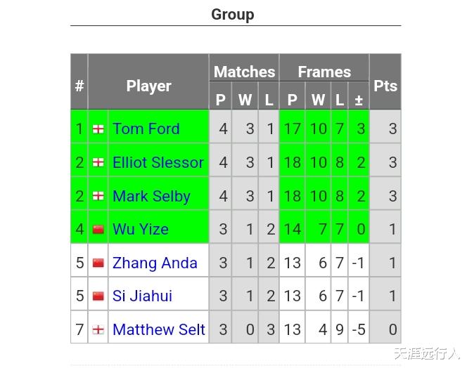Screen dimensions: 467x368
Task: Click the Pts column header
Action: tap(385, 86)
